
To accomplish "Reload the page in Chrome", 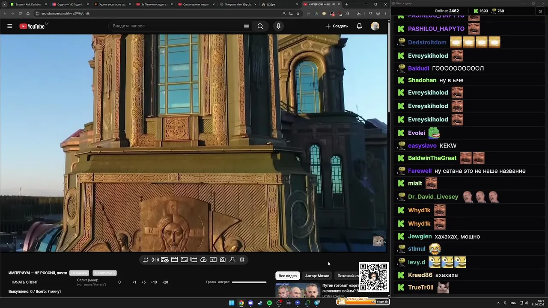I will click(x=20, y=13).
